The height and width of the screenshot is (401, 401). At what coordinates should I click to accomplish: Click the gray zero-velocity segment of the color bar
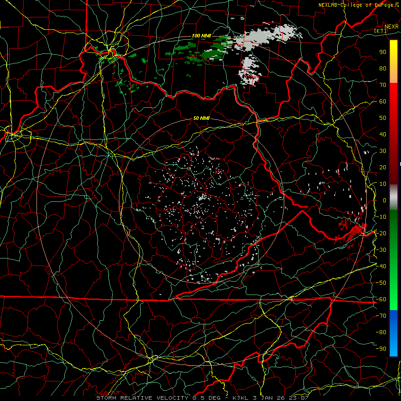point(393,196)
